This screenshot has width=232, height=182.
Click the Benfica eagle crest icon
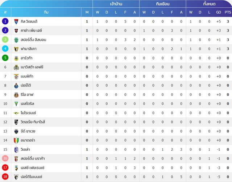(x=16, y=76)
